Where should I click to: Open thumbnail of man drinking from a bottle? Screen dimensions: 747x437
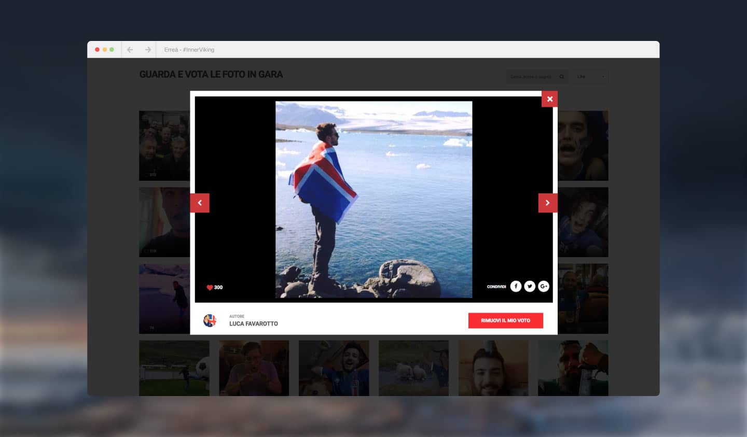pos(573,368)
